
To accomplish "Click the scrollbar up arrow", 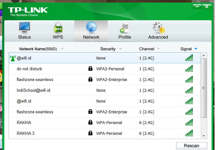I will point(204,56).
